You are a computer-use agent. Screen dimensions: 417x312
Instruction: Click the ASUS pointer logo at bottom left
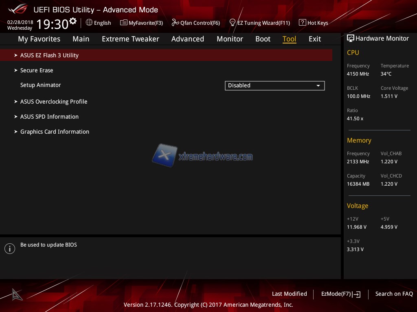click(17, 294)
